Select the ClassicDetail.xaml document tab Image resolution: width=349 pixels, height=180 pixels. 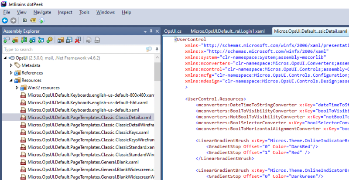click(x=310, y=31)
